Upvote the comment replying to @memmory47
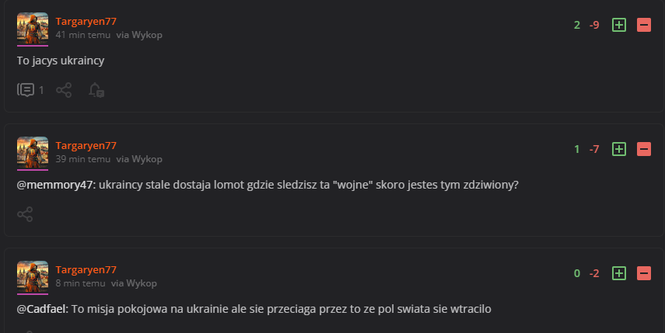 619,149
